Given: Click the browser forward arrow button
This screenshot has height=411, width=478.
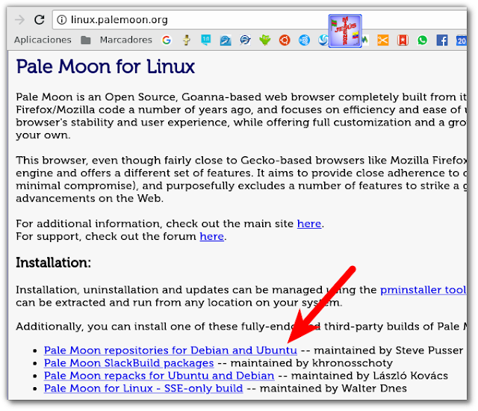Looking at the screenshot, I should pyautogui.click(x=19, y=20).
